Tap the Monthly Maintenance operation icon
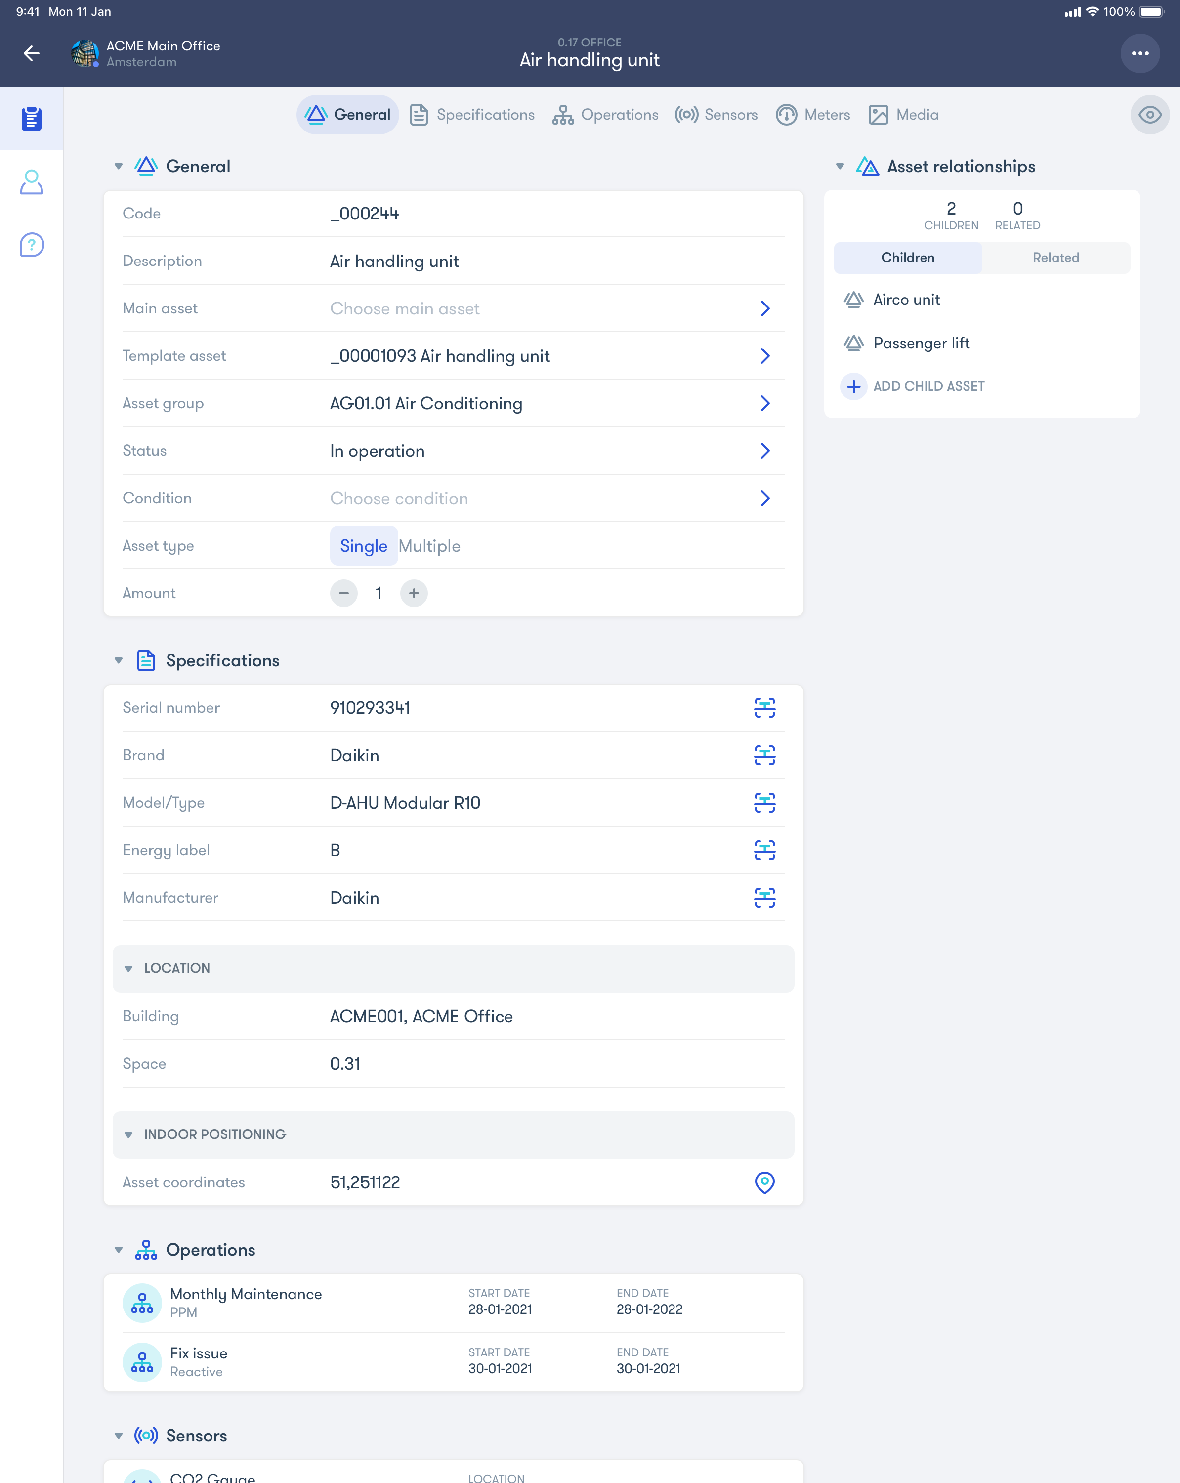Screen dimensions: 1180x1483 pyautogui.click(x=142, y=1302)
